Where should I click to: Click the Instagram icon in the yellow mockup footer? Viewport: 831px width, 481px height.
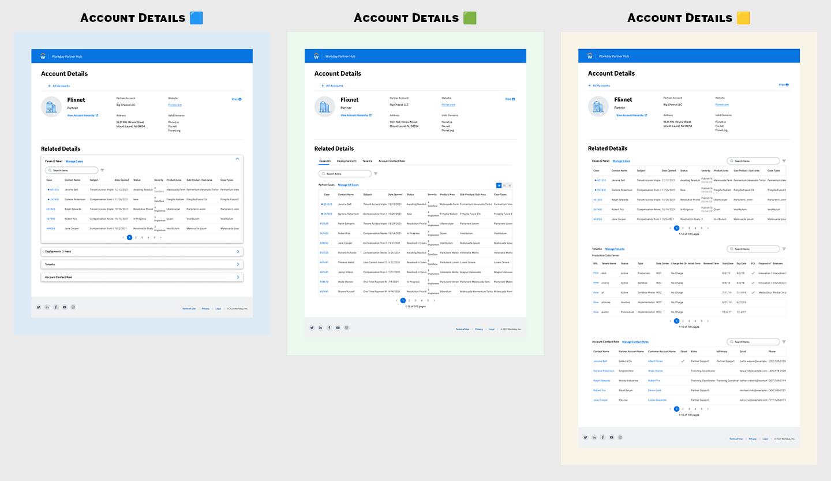[x=620, y=438]
